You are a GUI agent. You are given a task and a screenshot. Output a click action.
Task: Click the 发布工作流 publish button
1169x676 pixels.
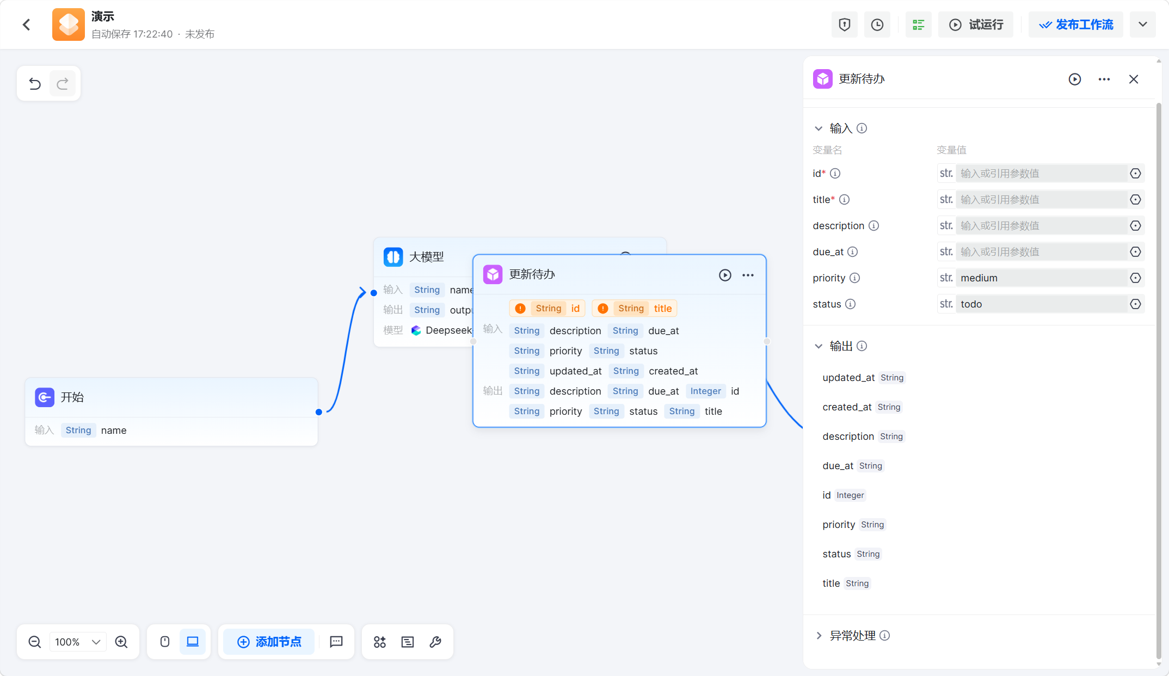(x=1076, y=24)
